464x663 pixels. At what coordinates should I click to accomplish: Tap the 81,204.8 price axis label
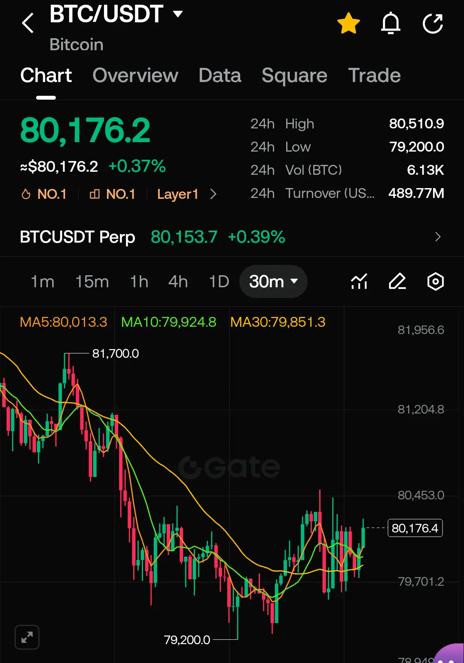click(x=421, y=409)
